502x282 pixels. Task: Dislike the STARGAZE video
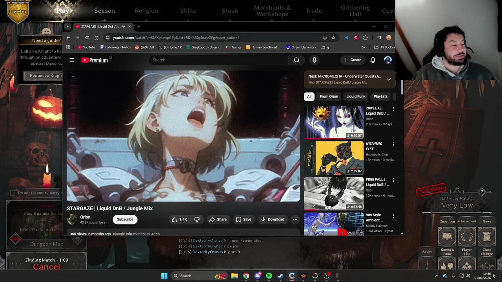(x=197, y=219)
